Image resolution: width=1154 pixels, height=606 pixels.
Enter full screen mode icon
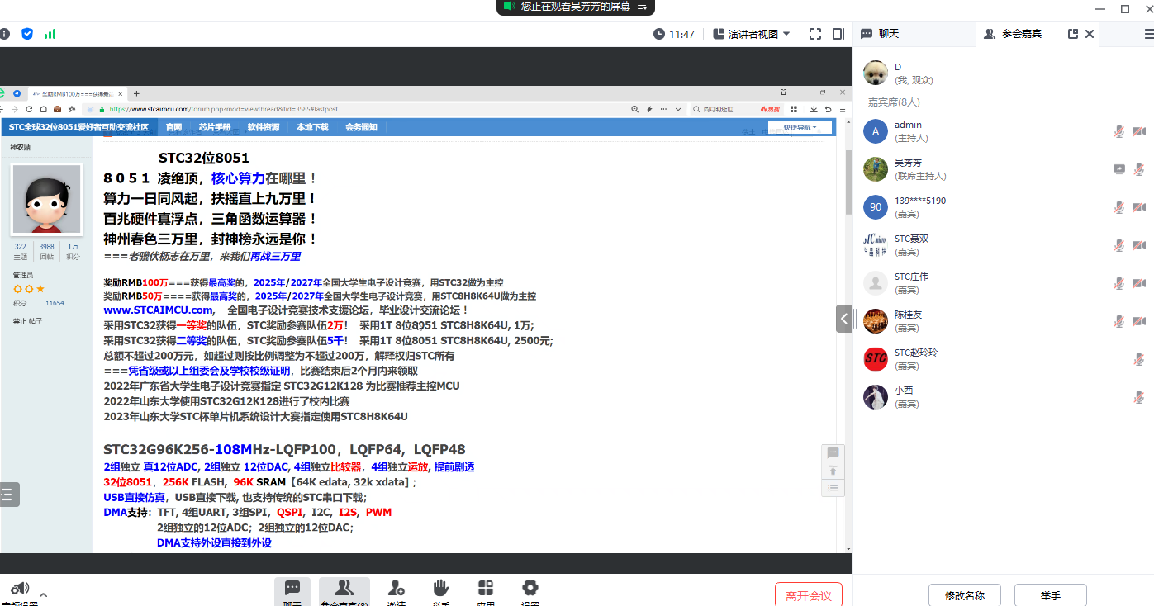(x=815, y=34)
